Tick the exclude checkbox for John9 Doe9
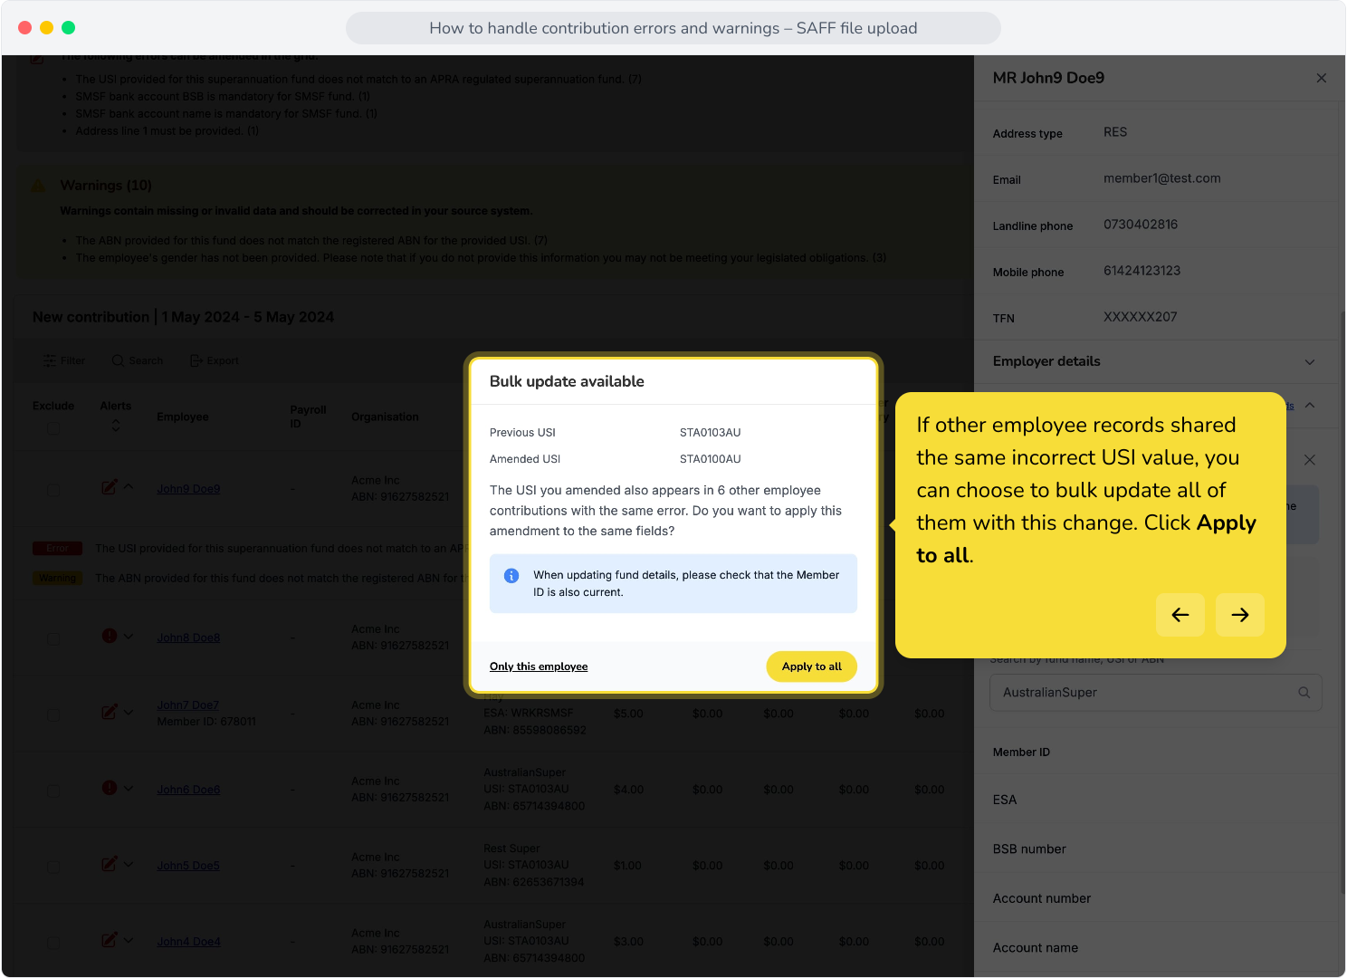 53,489
